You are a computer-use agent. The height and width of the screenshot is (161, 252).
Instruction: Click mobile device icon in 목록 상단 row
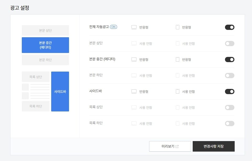tap(177, 108)
